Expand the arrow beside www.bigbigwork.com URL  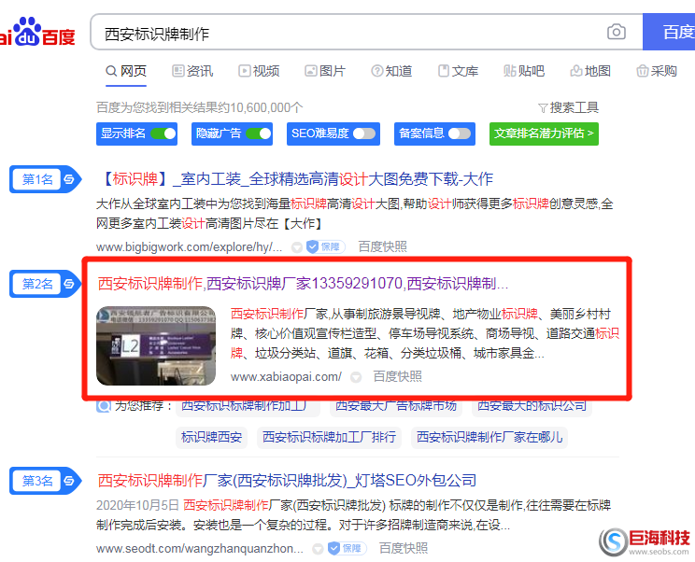click(x=296, y=247)
